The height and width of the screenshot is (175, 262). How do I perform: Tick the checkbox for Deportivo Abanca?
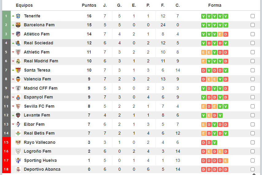click(252, 169)
